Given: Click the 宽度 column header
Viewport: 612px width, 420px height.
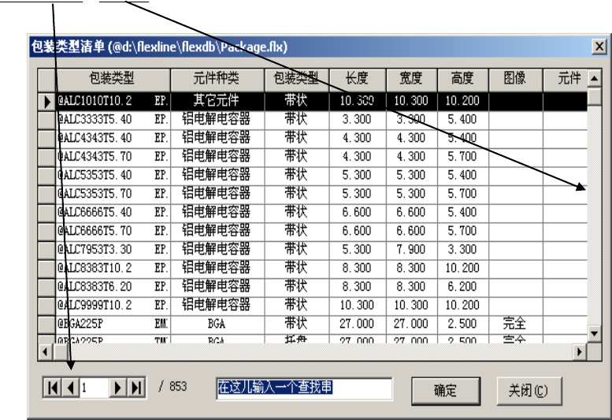Looking at the screenshot, I should [411, 80].
